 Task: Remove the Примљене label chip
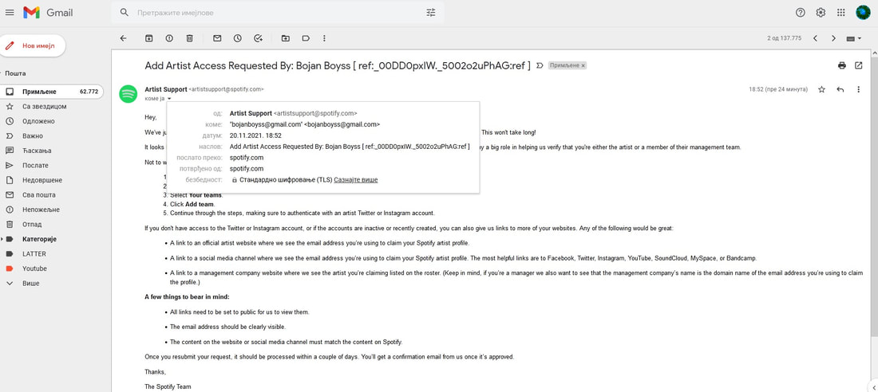pos(583,65)
